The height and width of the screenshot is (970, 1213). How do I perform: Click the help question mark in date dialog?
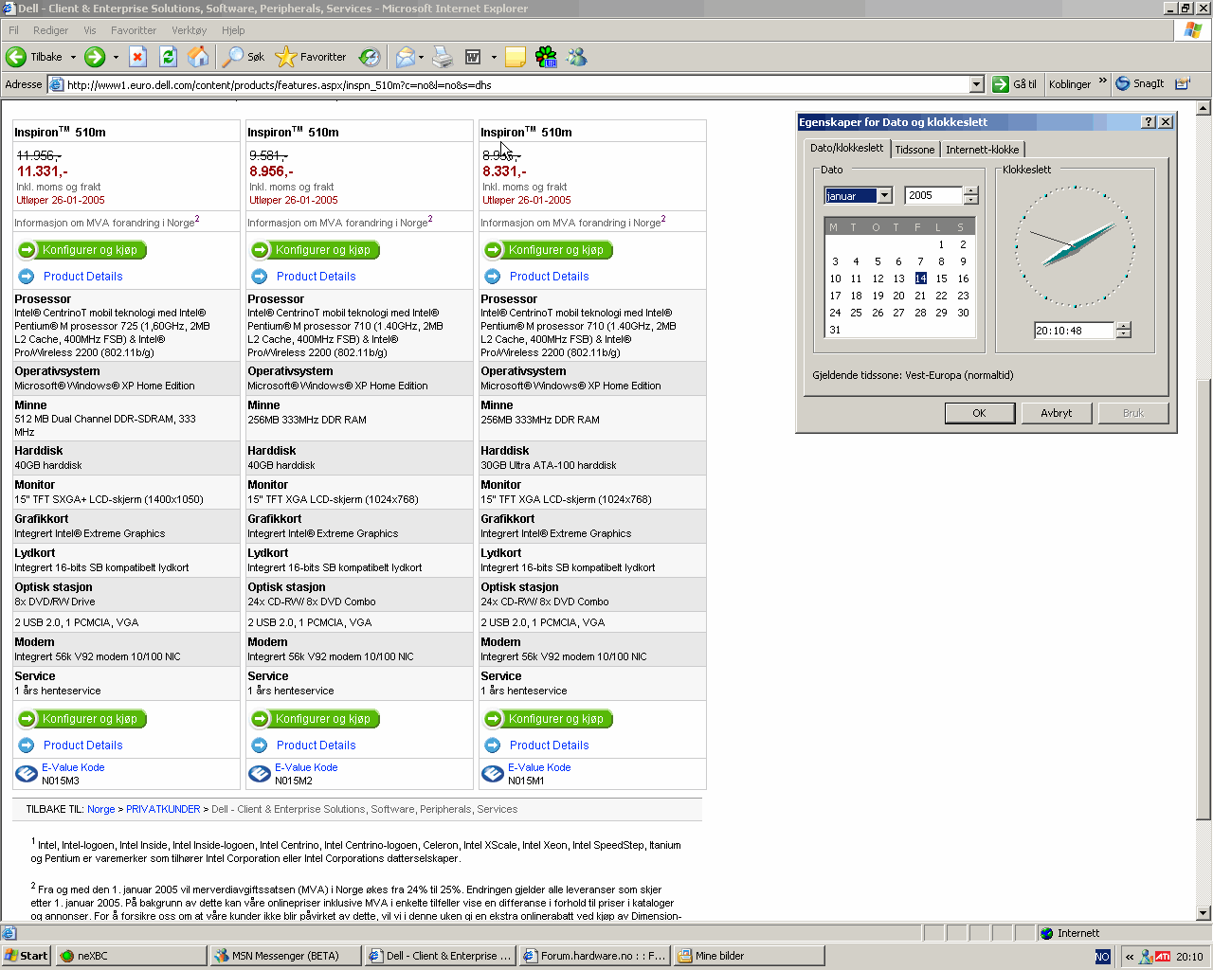[x=1149, y=122]
